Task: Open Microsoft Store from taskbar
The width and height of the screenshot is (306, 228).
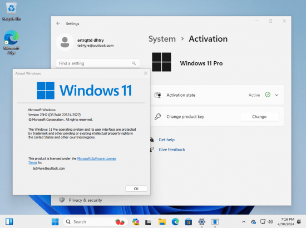Action: coord(188,222)
